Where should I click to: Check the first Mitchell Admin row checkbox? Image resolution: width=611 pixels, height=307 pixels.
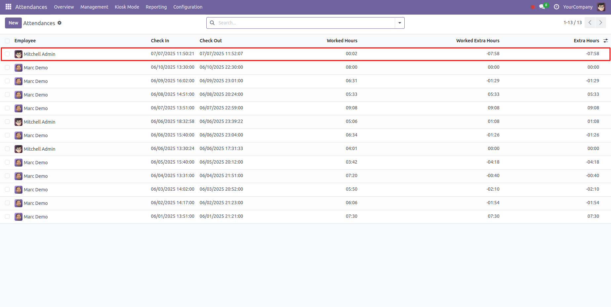click(x=7, y=54)
